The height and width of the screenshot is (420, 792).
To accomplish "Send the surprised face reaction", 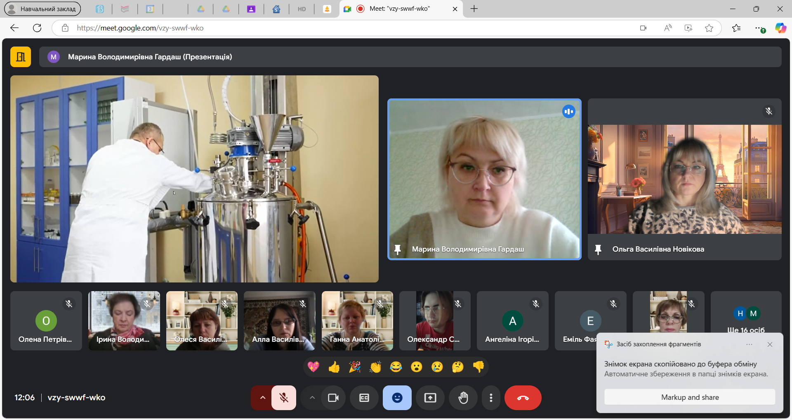I will [x=417, y=366].
